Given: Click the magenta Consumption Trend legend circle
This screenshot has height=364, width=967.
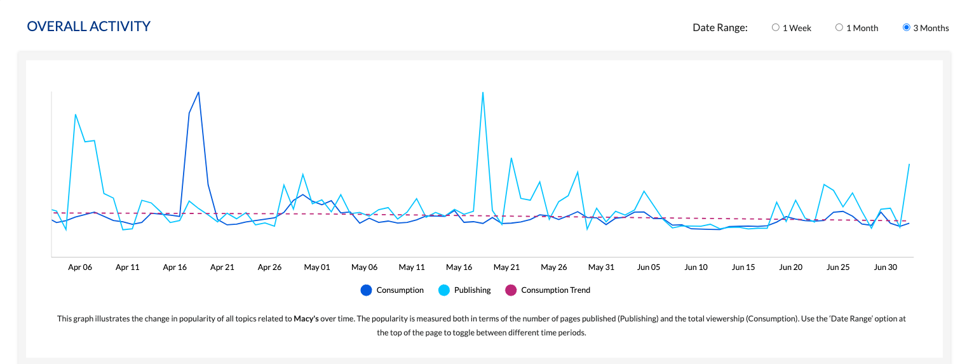Looking at the screenshot, I should 510,290.
